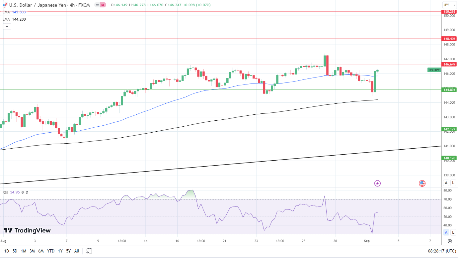The width and height of the screenshot is (458, 258).
Task: Toggle log scale L on RSI pane
Action: [x=453, y=232]
